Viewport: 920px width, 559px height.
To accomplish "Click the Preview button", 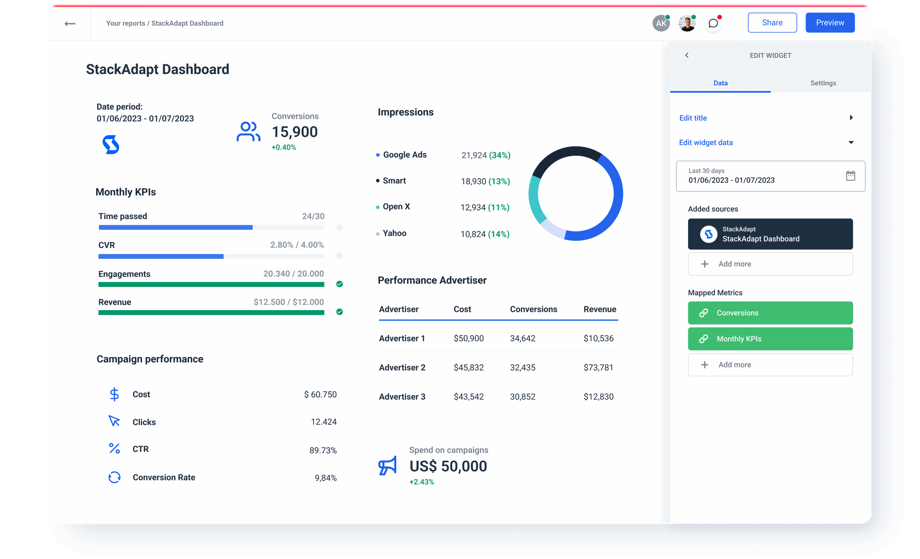I will (830, 22).
